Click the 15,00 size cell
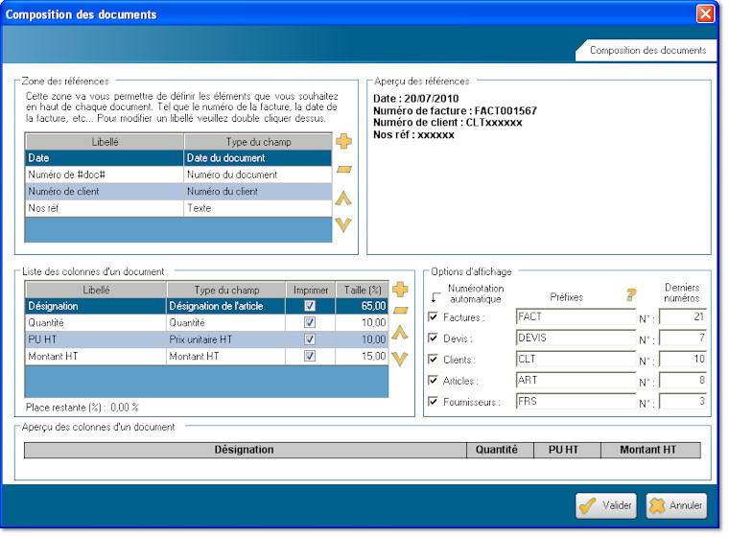 362,356
